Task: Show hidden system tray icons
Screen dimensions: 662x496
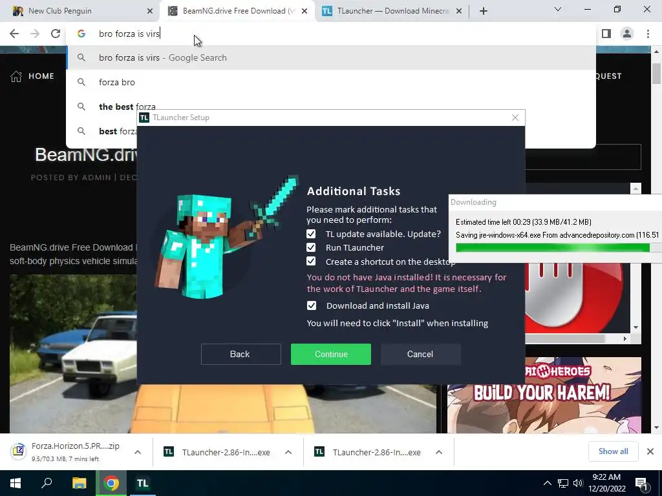Action: (547, 483)
